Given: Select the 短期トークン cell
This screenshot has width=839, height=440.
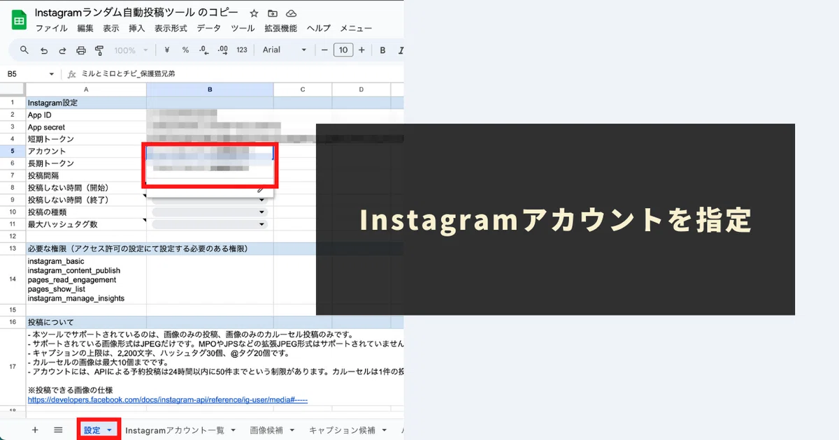Looking at the screenshot, I should [x=86, y=139].
